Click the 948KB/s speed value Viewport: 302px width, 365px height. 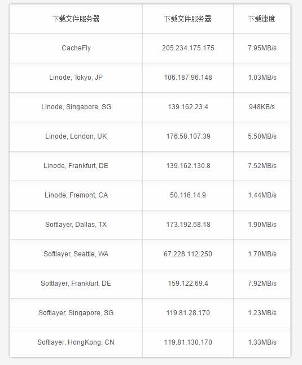[262, 107]
